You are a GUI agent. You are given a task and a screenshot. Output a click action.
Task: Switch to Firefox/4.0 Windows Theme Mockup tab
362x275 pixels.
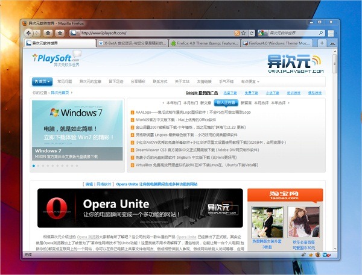coord(276,43)
